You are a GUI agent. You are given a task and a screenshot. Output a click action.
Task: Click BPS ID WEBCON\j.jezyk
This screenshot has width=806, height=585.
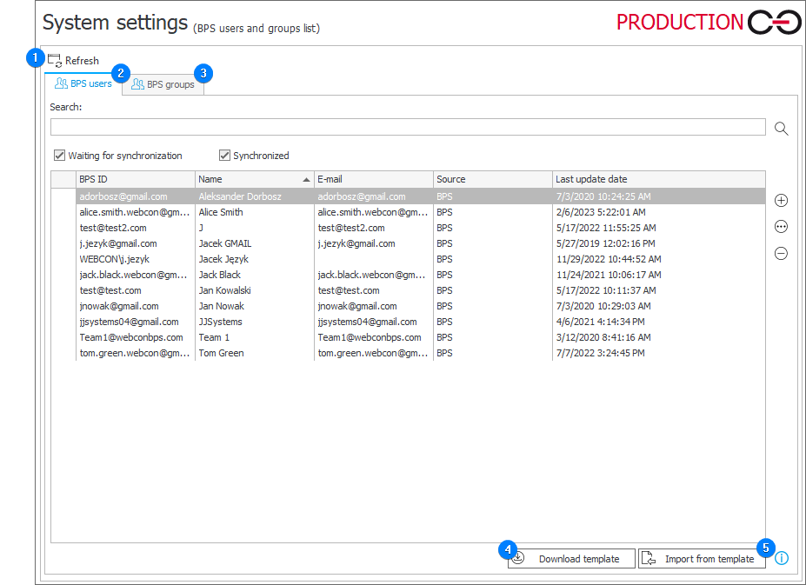pyautogui.click(x=114, y=259)
